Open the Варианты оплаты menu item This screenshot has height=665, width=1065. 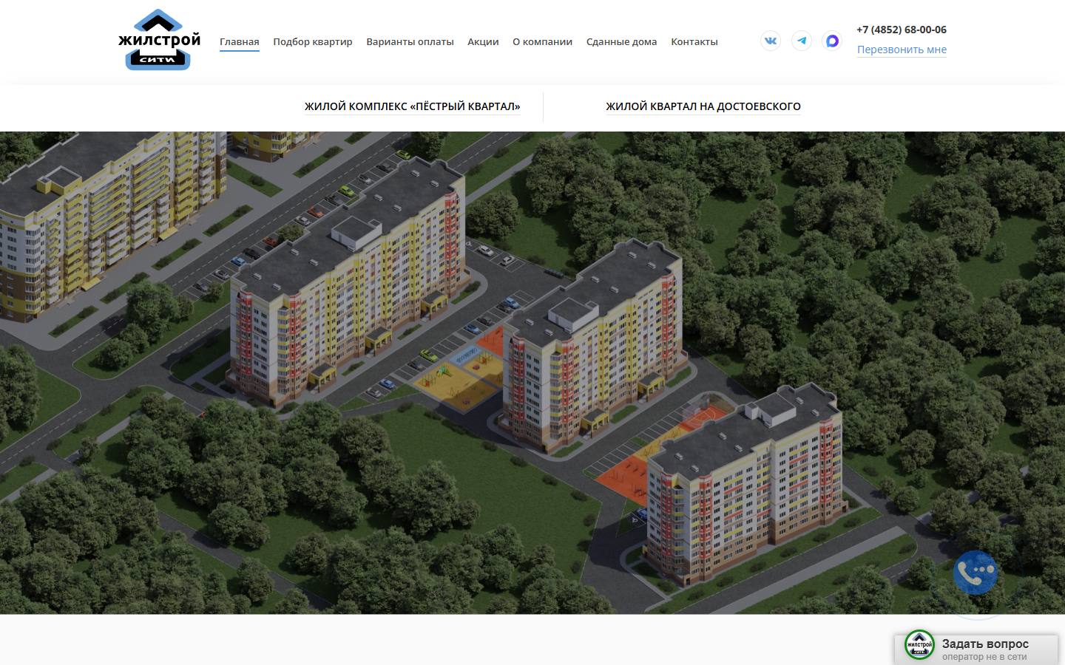click(410, 41)
